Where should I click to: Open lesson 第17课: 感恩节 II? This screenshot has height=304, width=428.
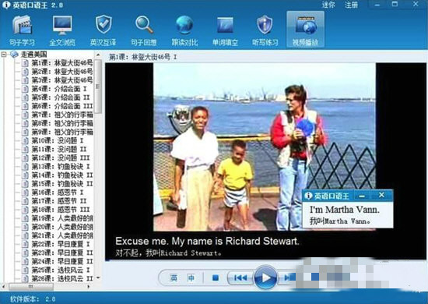59,201
